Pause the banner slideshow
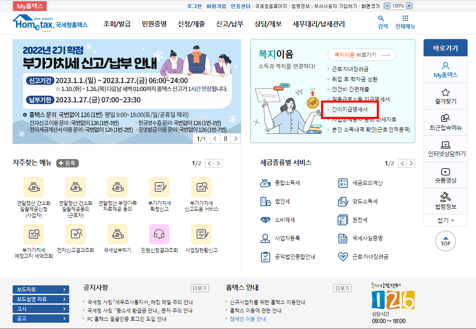Image resolution: width=476 pixels, height=329 pixels. (x=226, y=139)
